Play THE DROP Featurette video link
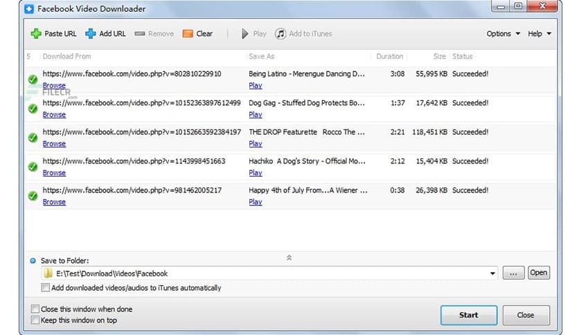 coord(255,143)
